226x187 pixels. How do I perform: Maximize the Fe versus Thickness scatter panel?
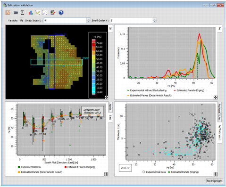pyautogui.click(x=216, y=174)
